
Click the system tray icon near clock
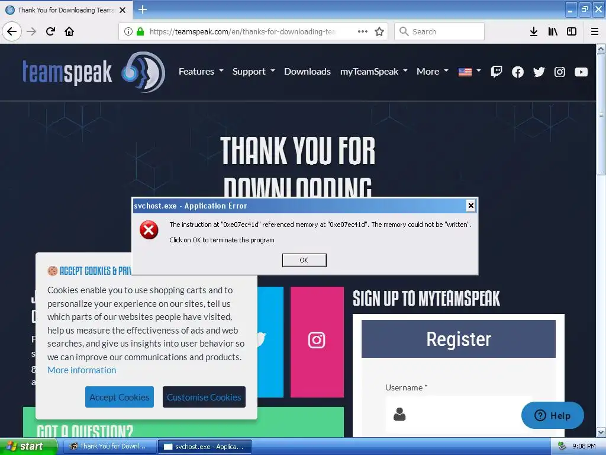pos(562,447)
